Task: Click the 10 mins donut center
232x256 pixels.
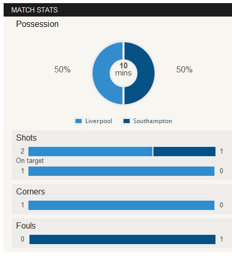Action: pyautogui.click(x=123, y=69)
